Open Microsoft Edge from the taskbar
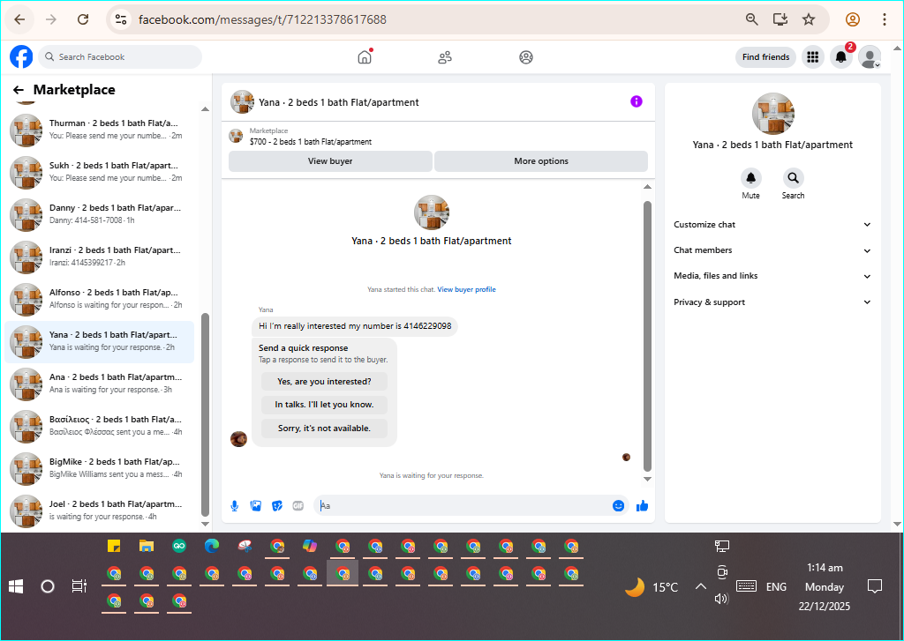 pos(212,546)
